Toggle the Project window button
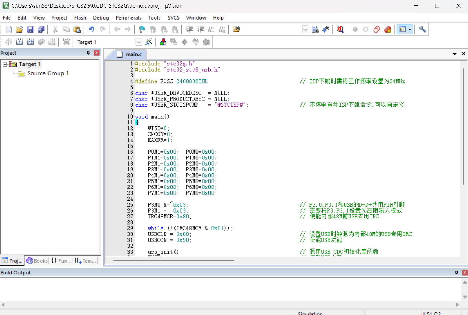 coord(402,29)
